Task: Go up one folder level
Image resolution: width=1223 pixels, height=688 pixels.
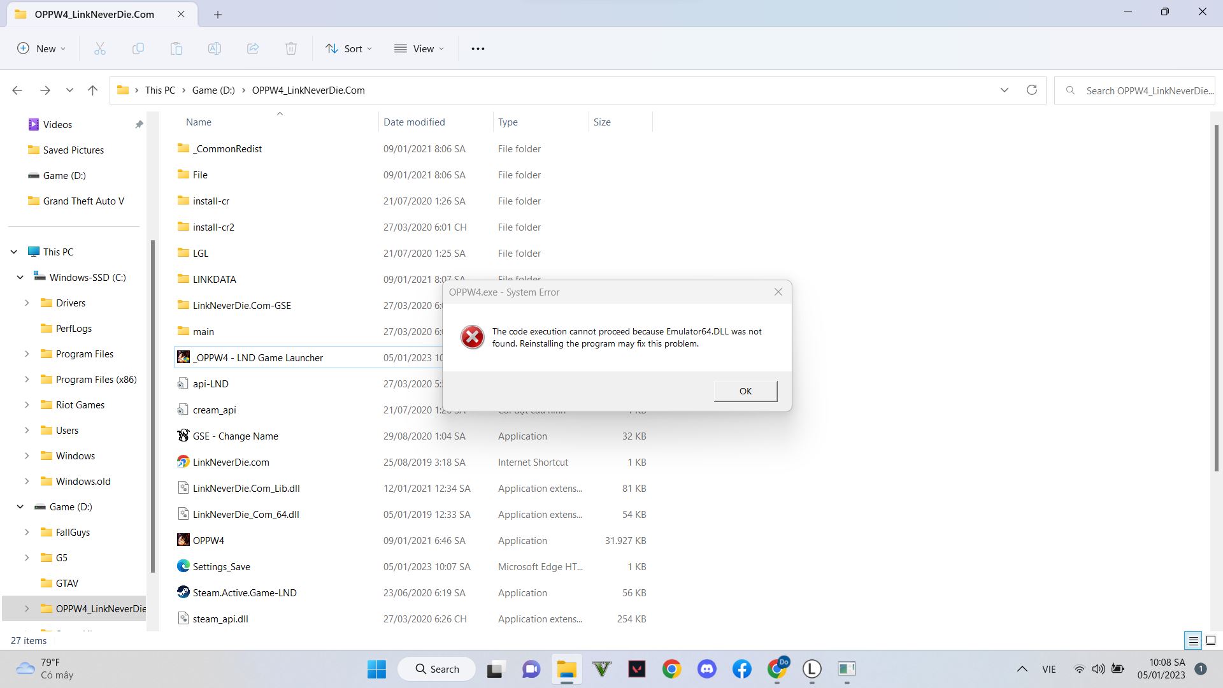Action: click(x=92, y=90)
